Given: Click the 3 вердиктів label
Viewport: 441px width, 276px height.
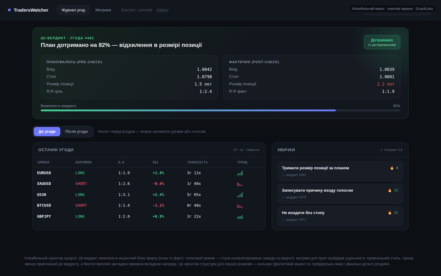Looking at the screenshot, I should (391, 150).
